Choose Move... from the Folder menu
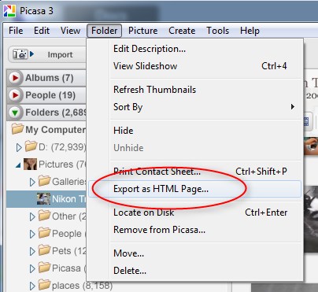 [195, 253]
